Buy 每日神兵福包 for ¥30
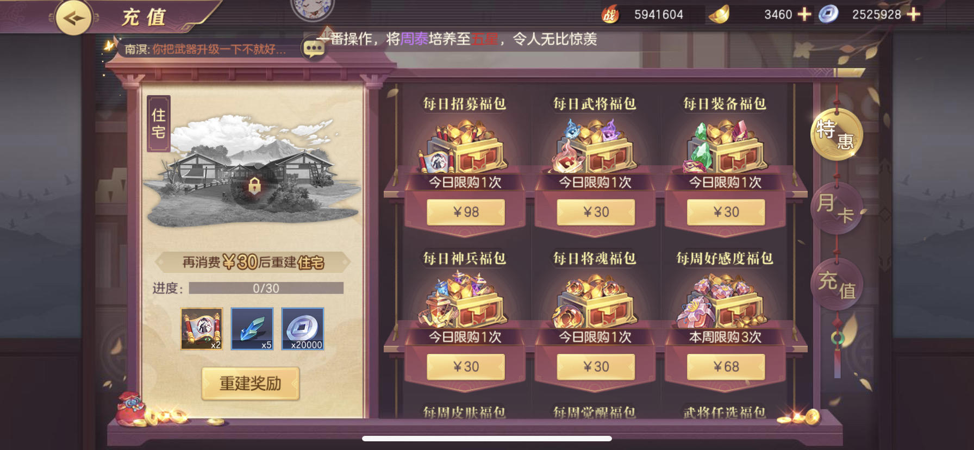The width and height of the screenshot is (974, 450). click(x=466, y=367)
